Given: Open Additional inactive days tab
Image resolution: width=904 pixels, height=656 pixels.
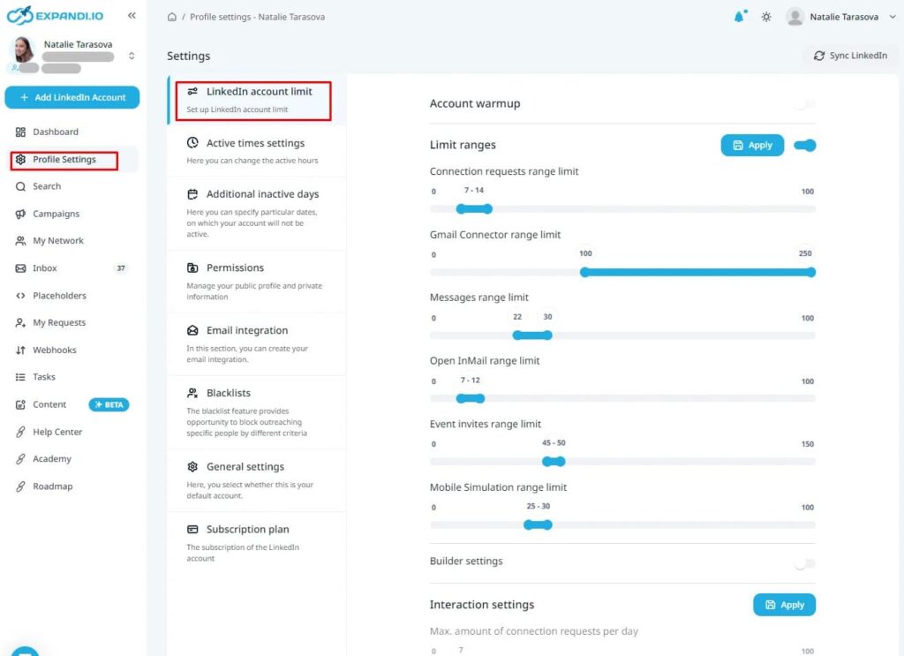Looking at the screenshot, I should pos(257,214).
